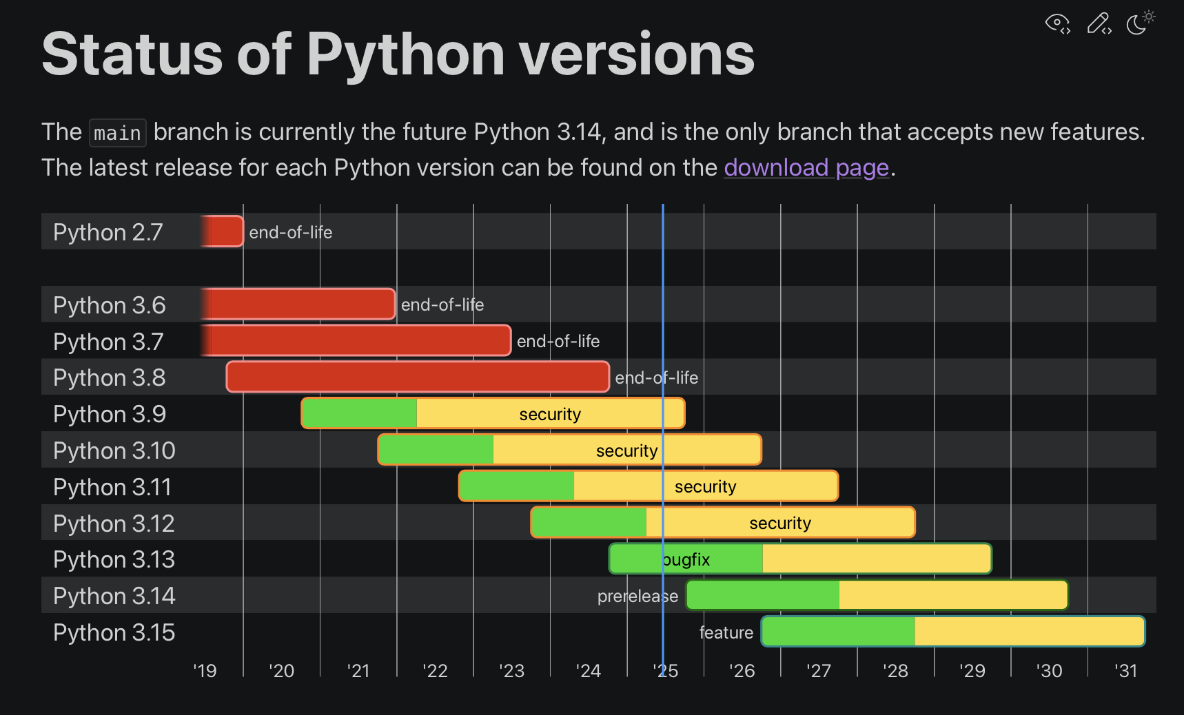Click the Python 2.7 end-of-life bar
1184x715 pixels.
click(x=222, y=231)
